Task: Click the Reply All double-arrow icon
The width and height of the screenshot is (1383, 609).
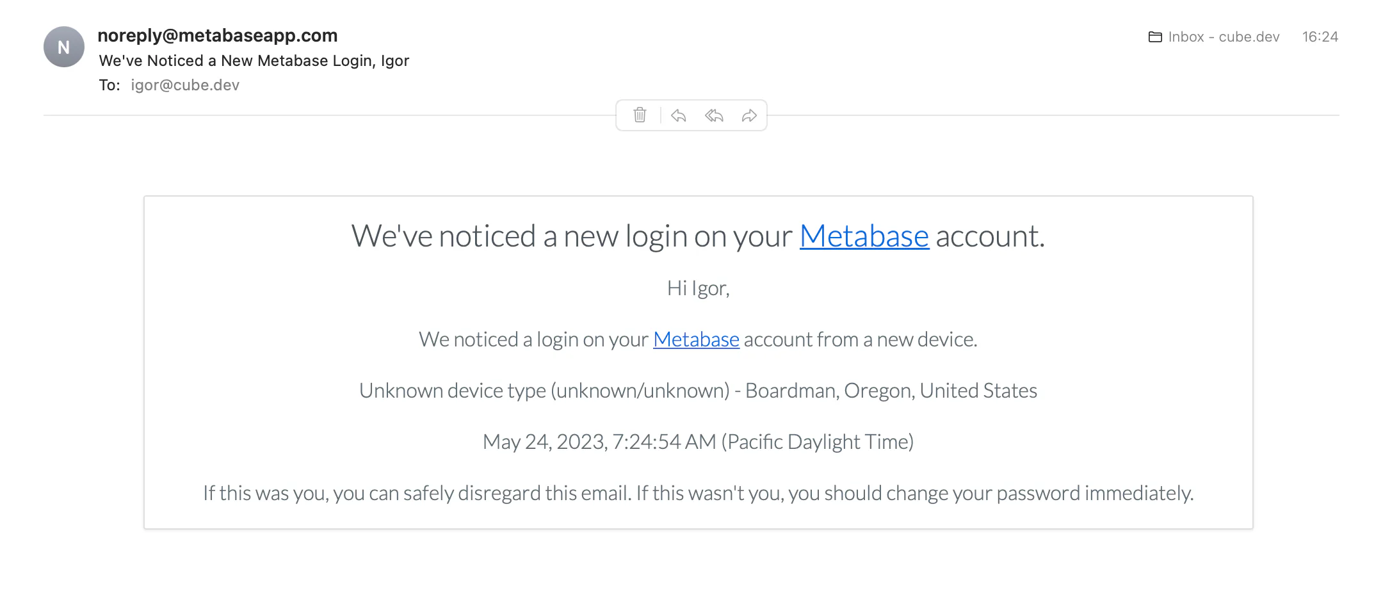Action: pyautogui.click(x=714, y=115)
